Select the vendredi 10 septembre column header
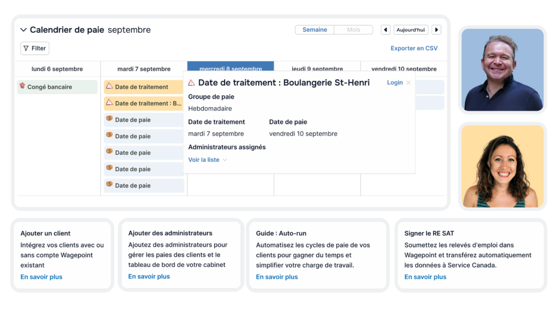 click(404, 66)
